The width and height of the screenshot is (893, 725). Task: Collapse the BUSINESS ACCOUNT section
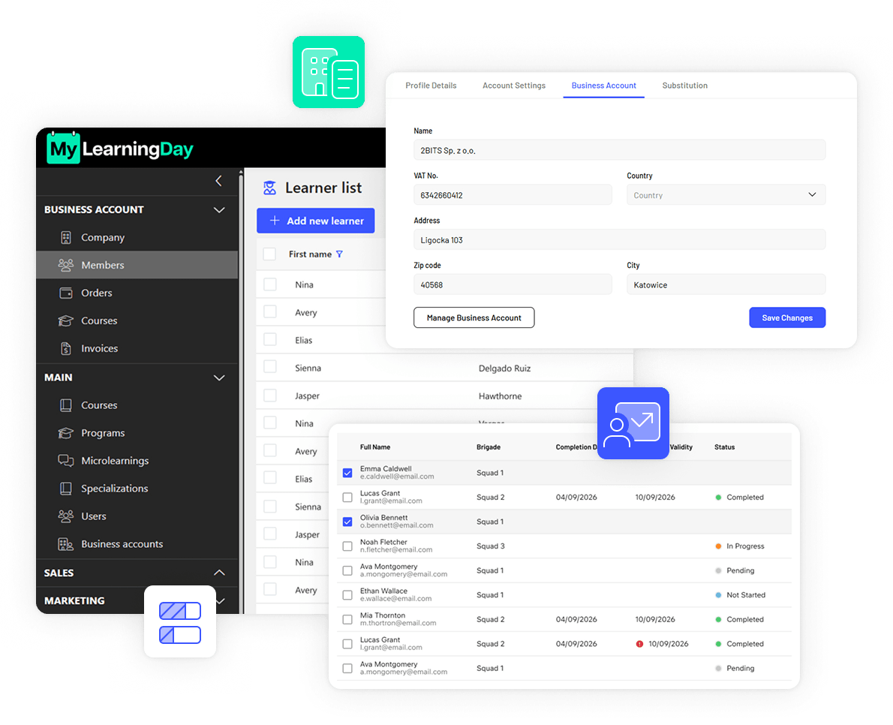[x=218, y=210]
